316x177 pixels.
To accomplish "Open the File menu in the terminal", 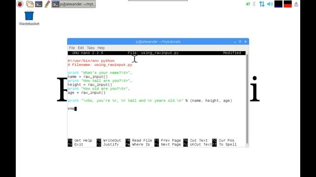I will [x=72, y=48].
